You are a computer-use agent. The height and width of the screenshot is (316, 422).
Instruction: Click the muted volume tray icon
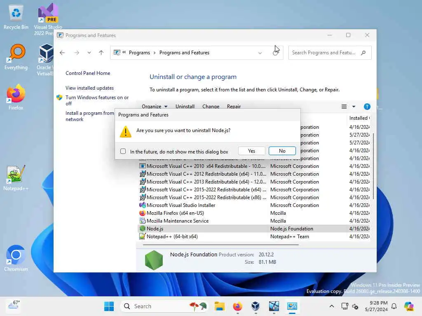[x=355, y=306]
